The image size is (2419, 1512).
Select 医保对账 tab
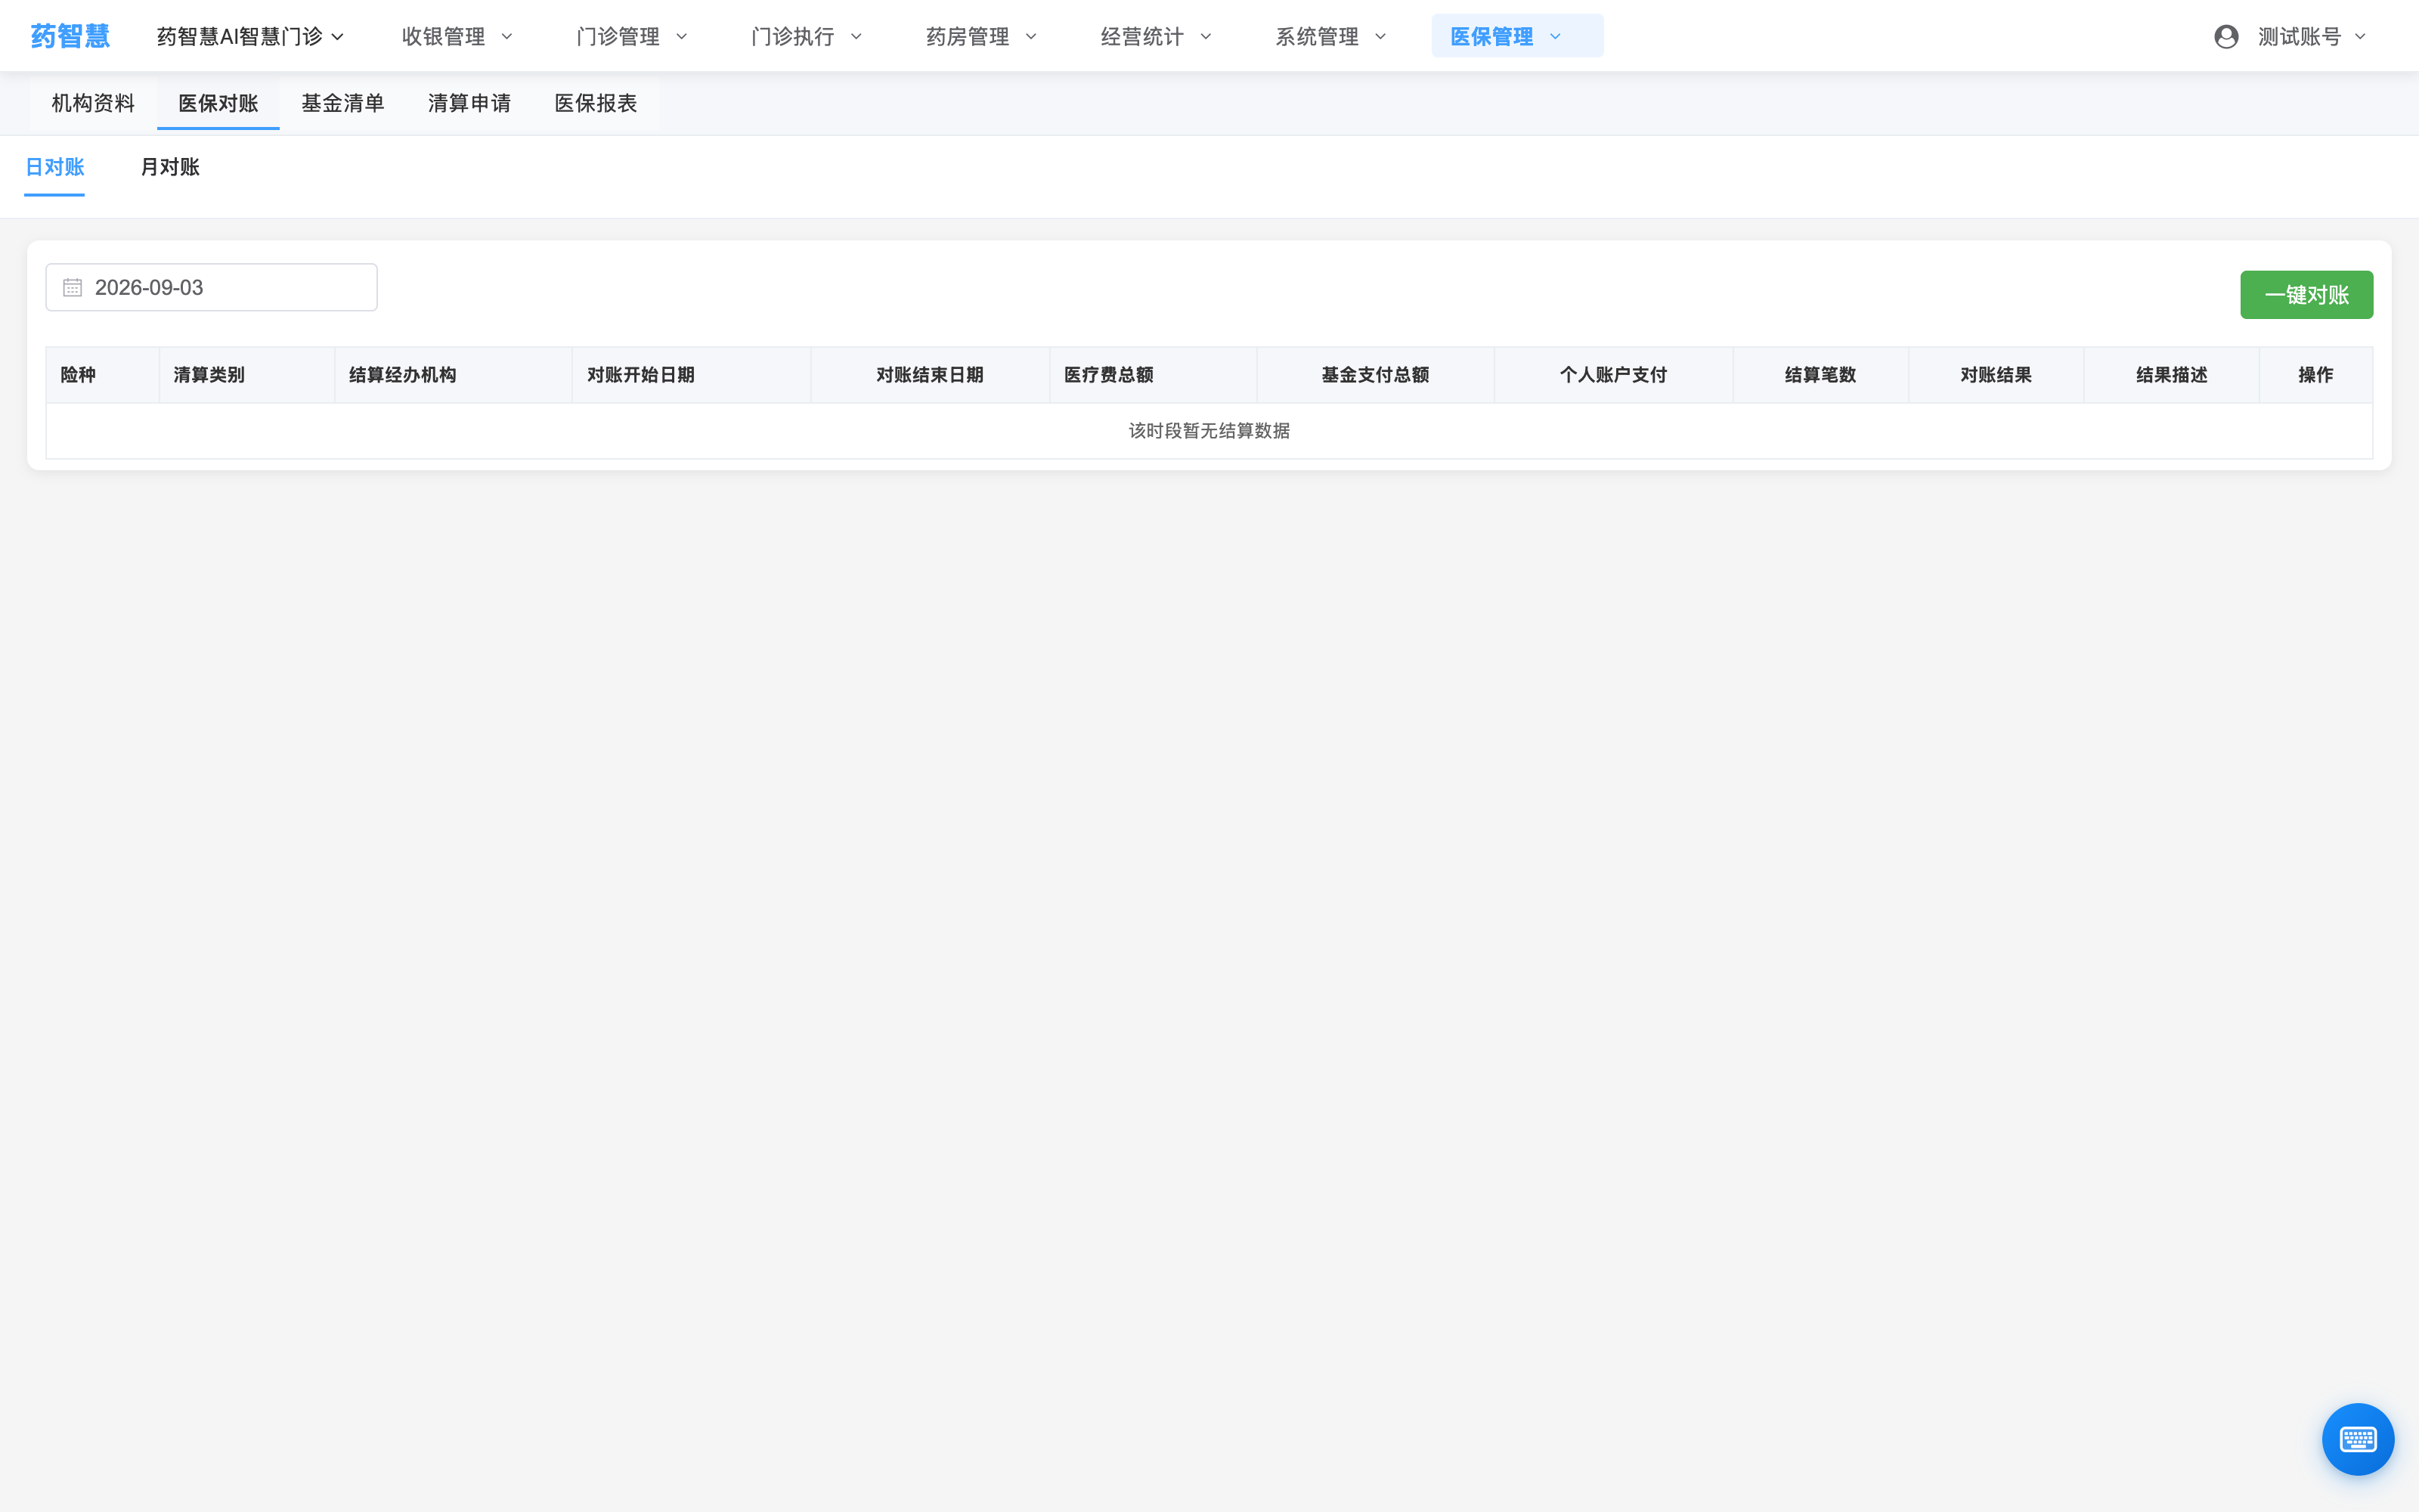[x=218, y=103]
